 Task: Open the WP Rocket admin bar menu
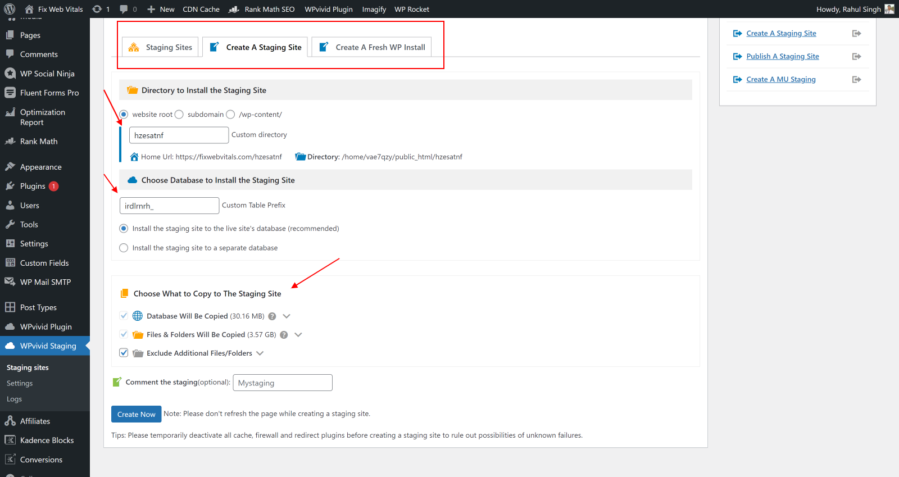click(x=412, y=9)
